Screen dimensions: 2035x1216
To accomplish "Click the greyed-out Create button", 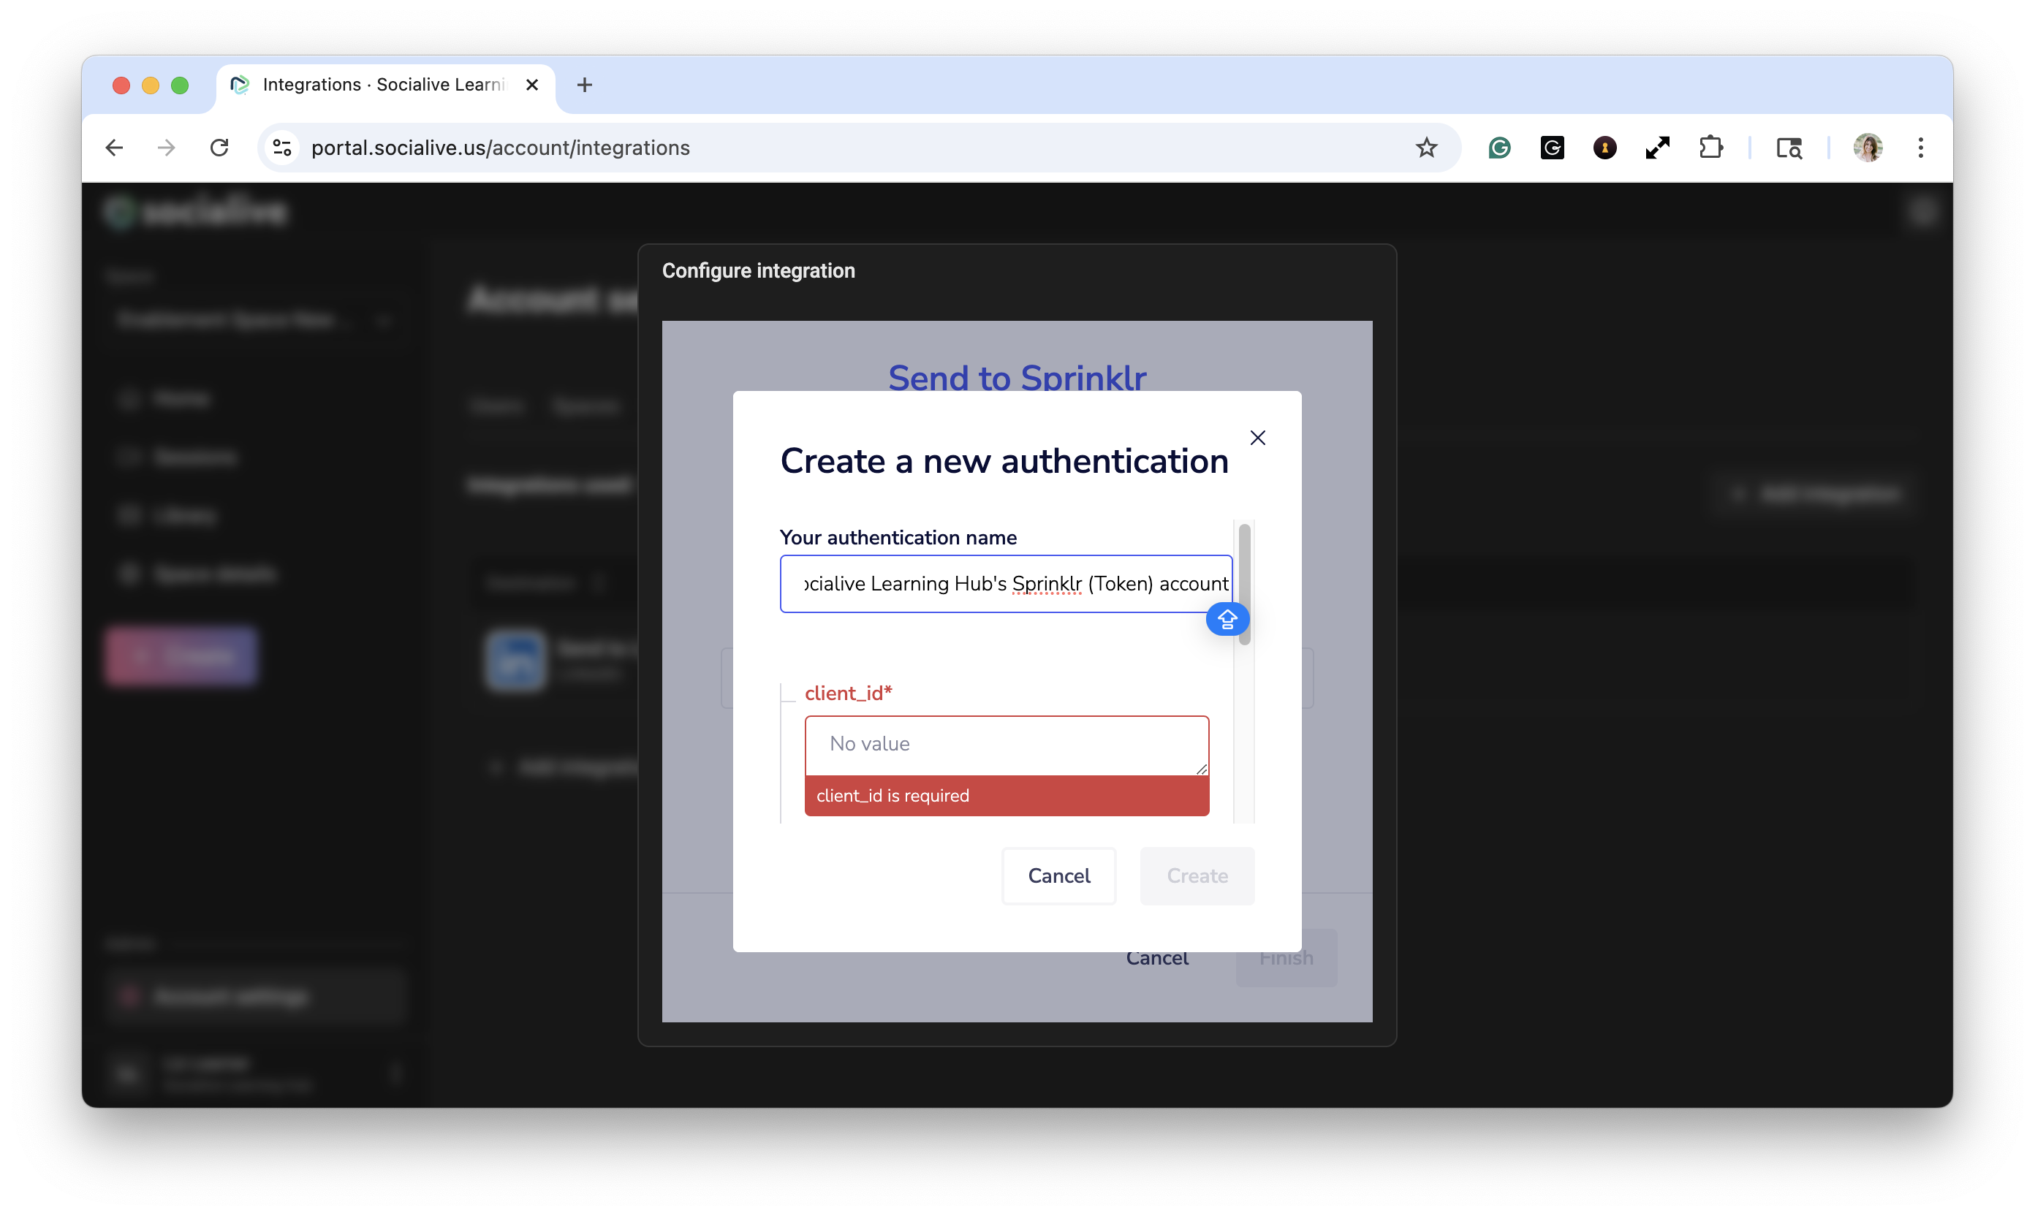I will [x=1197, y=875].
